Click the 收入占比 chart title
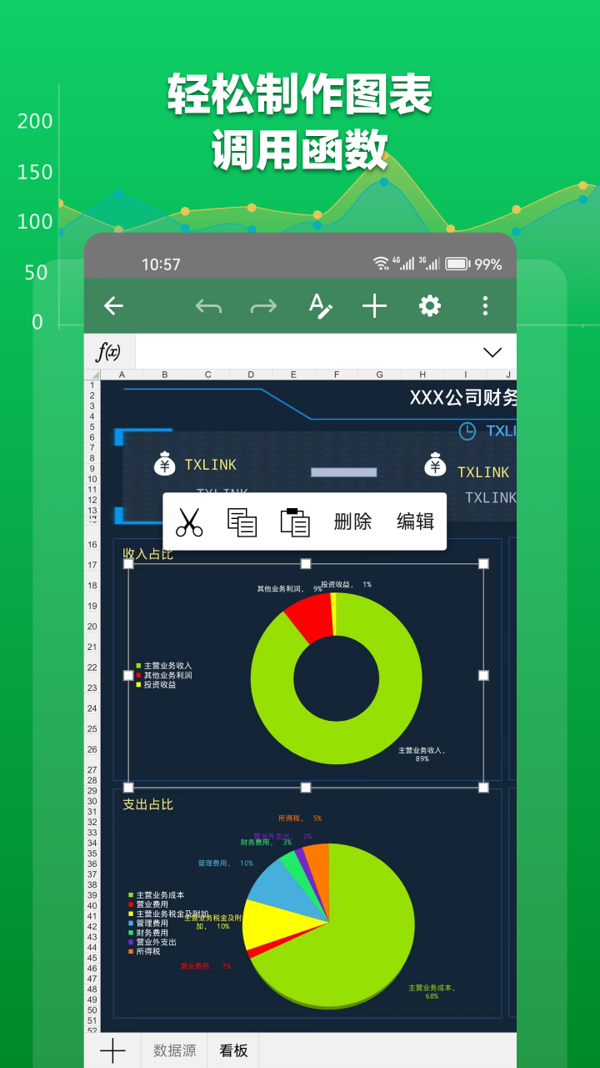 (x=147, y=553)
